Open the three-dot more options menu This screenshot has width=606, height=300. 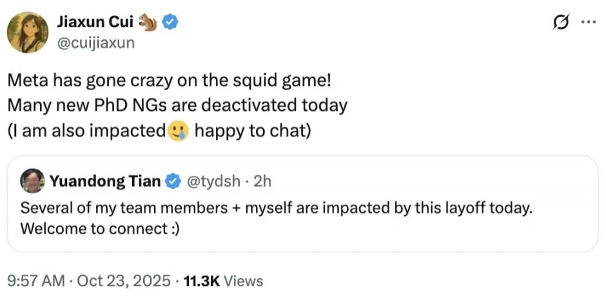[x=588, y=22]
